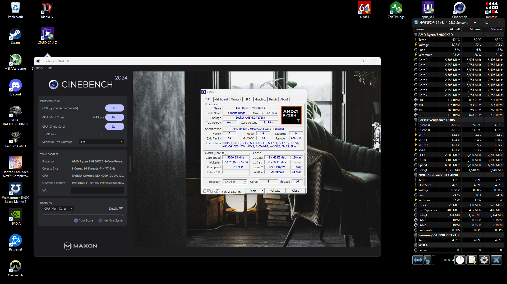Click the Validate button in CPU-Z
This screenshot has width=507, height=284.
275,191
